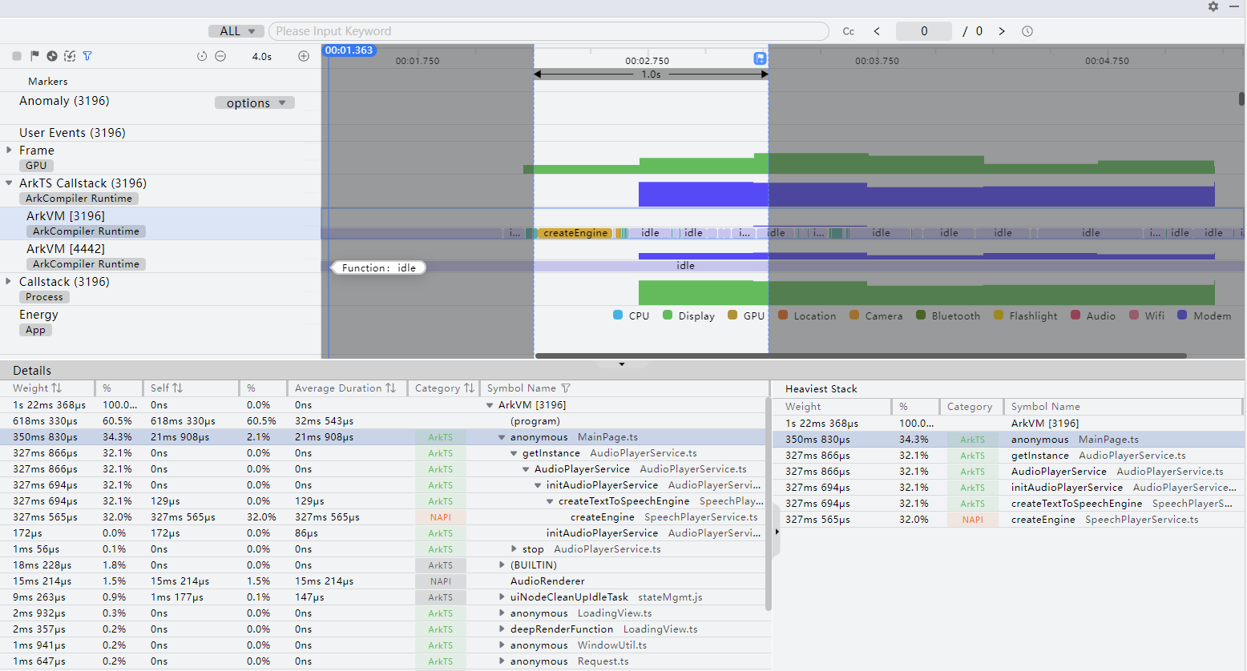Click the blue filter funnel icon
This screenshot has width=1247, height=671.
coord(87,56)
